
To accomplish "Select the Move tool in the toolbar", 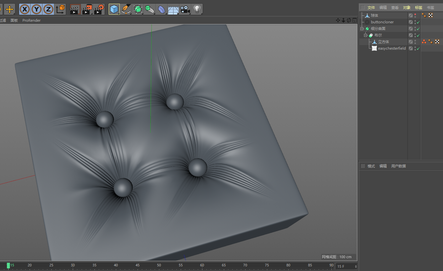I will click(10, 9).
